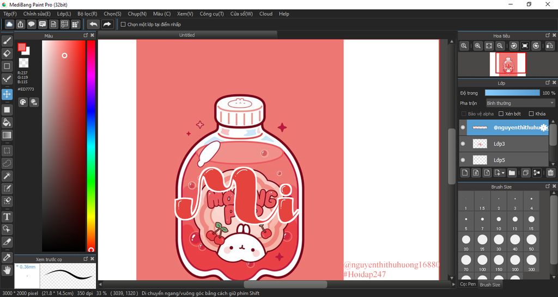Zoom in using Navigator magnifier plus

(478, 46)
